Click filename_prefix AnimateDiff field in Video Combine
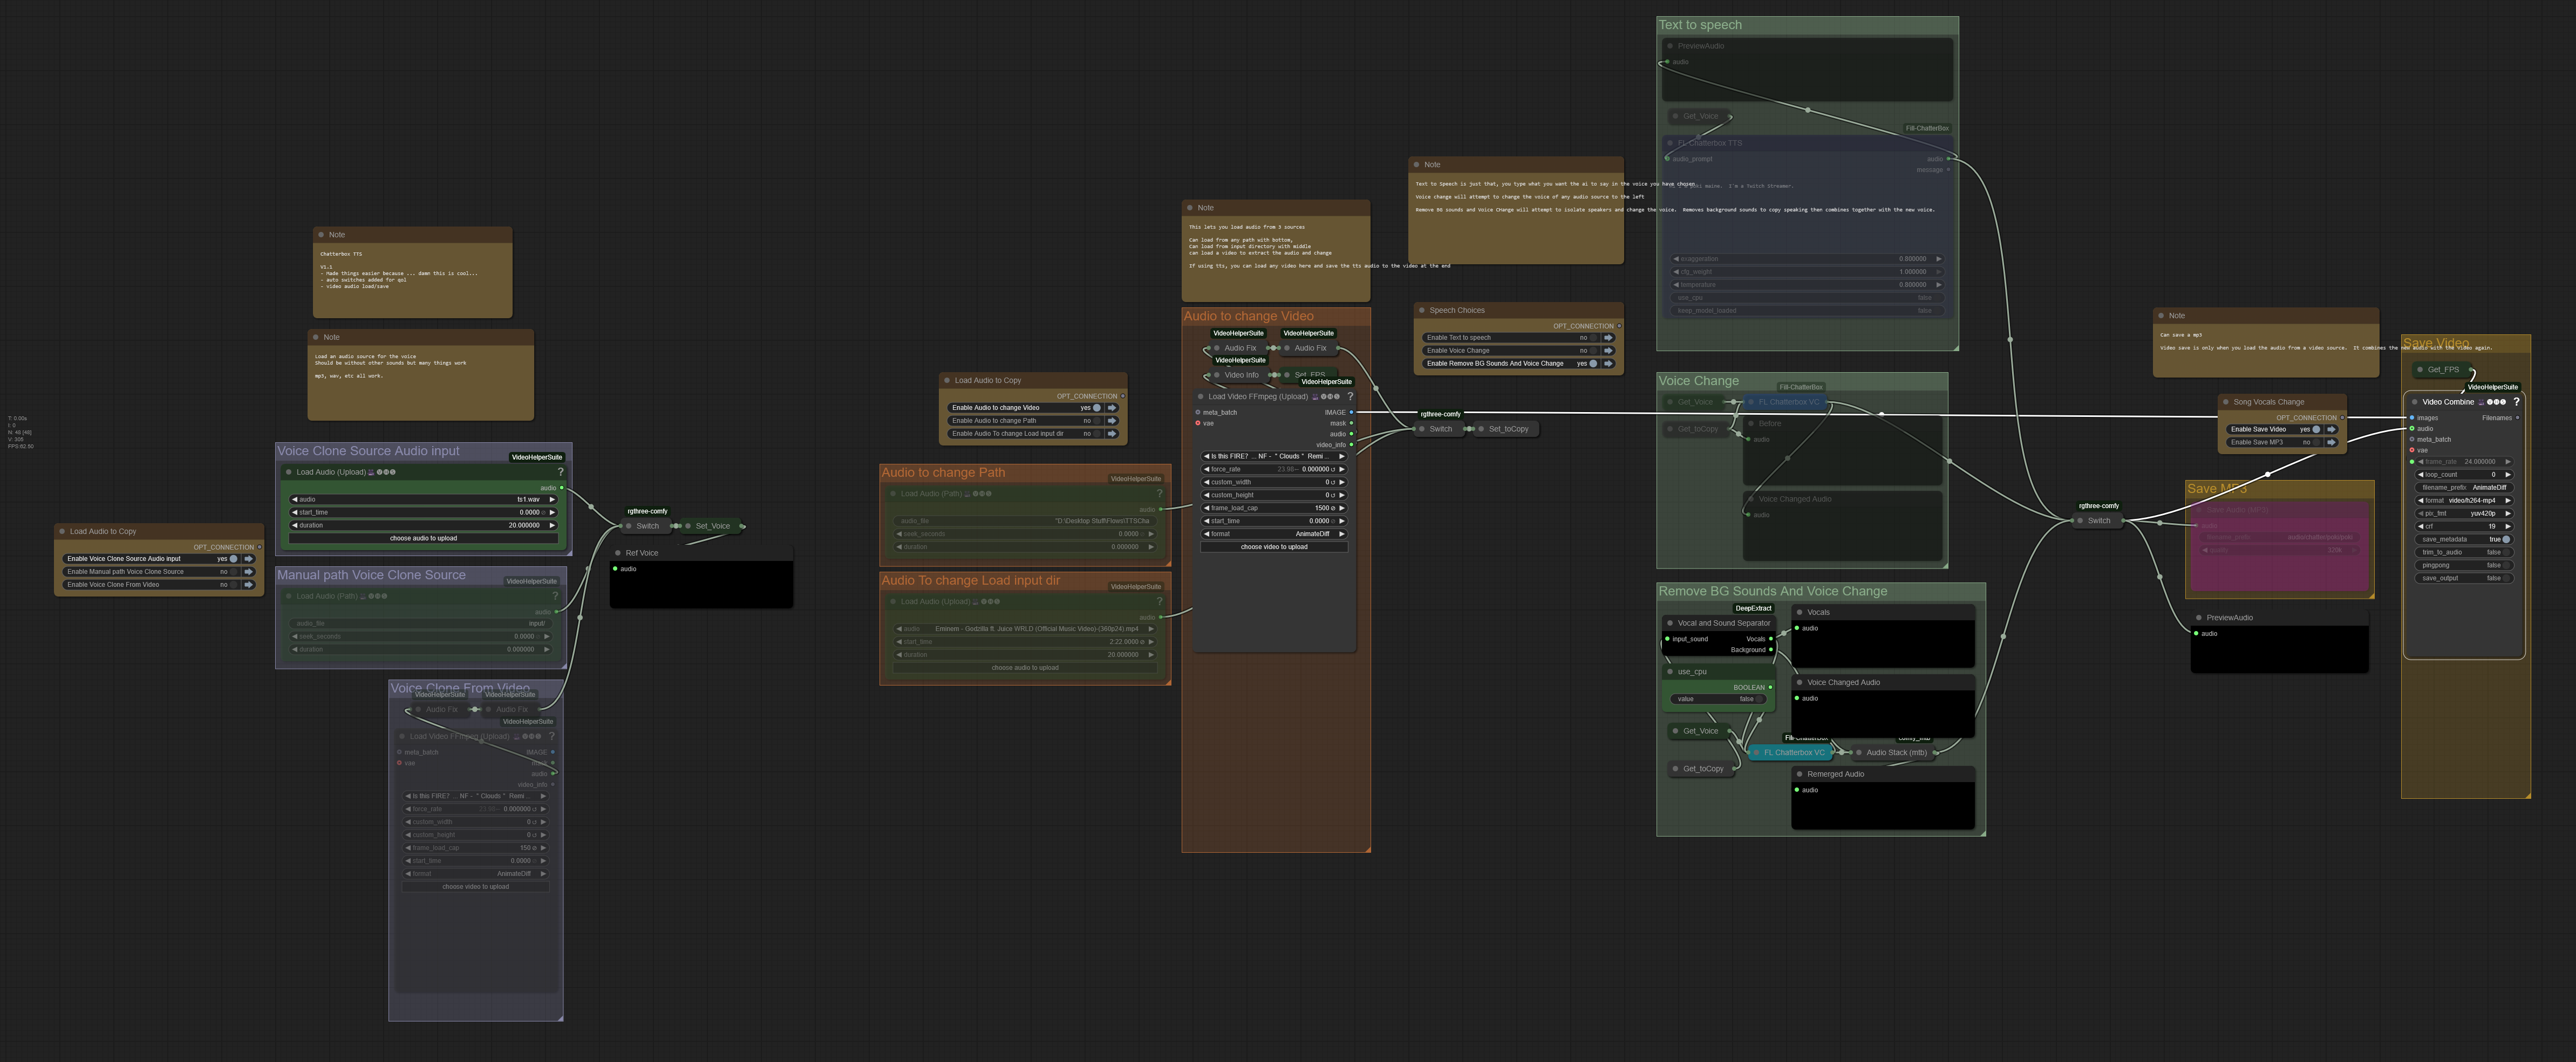The width and height of the screenshot is (2576, 1062). tap(2465, 487)
